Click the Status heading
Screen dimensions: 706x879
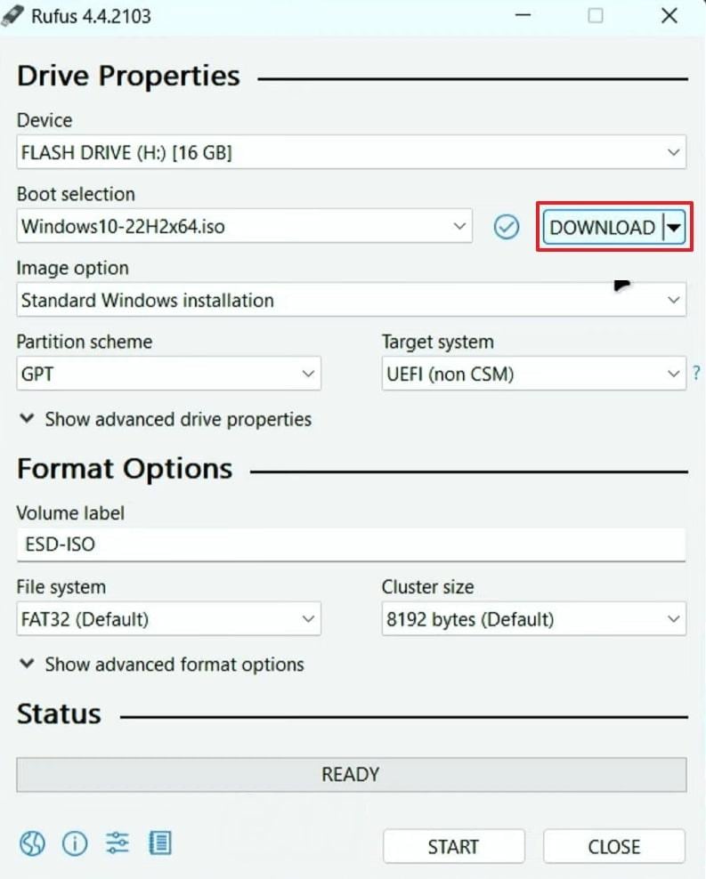[x=59, y=714]
